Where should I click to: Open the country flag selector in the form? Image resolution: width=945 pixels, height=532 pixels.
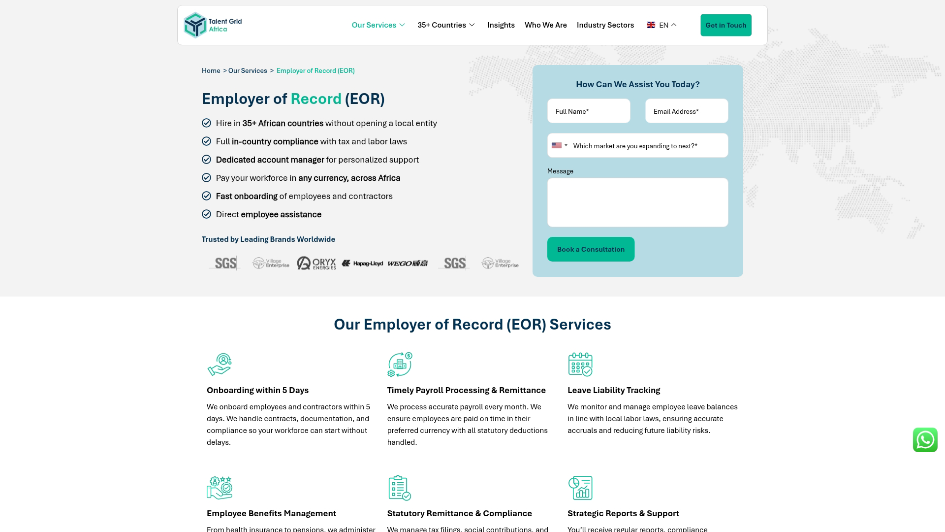click(559, 145)
